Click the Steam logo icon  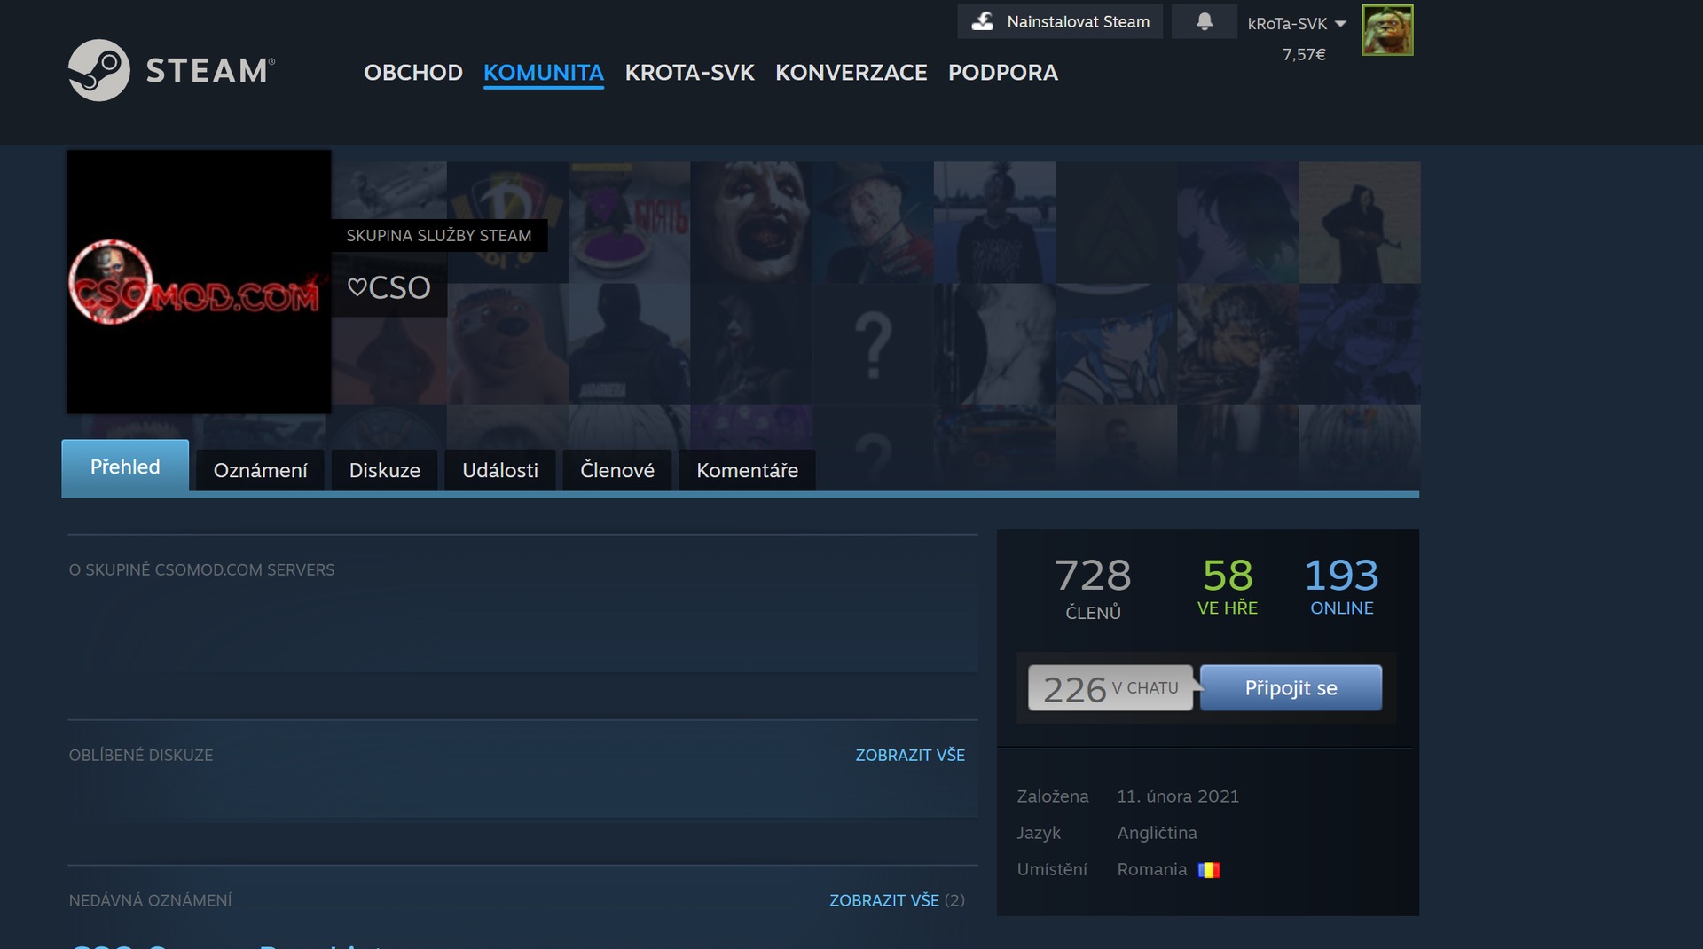point(99,70)
